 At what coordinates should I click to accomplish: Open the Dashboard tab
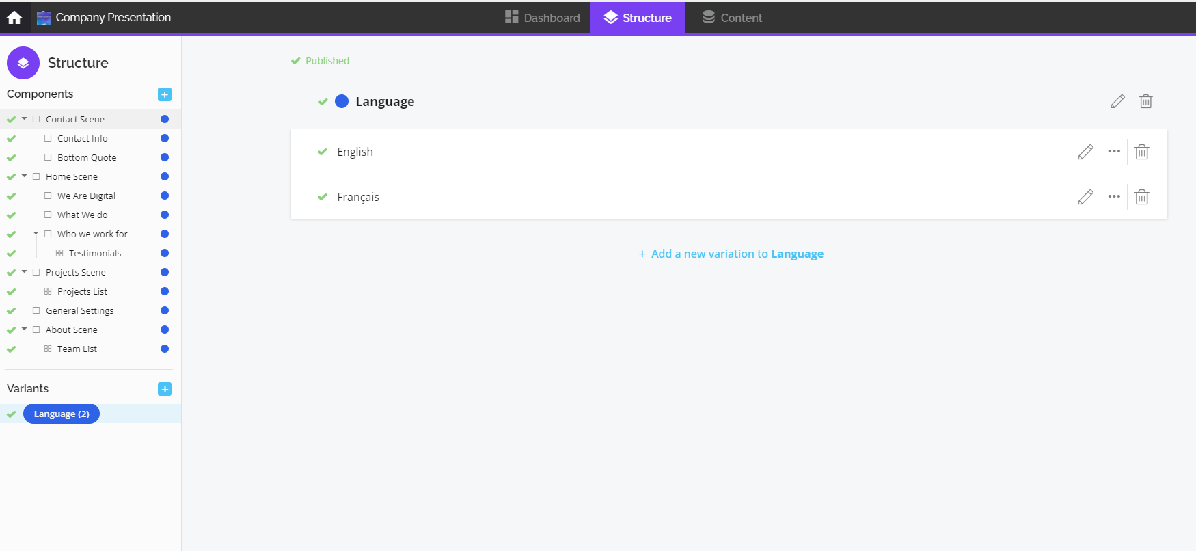(x=543, y=18)
